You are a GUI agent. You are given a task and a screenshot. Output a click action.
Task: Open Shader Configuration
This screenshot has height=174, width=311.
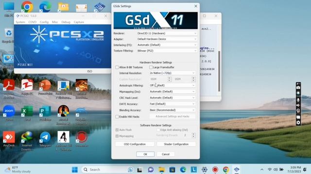click(176, 144)
